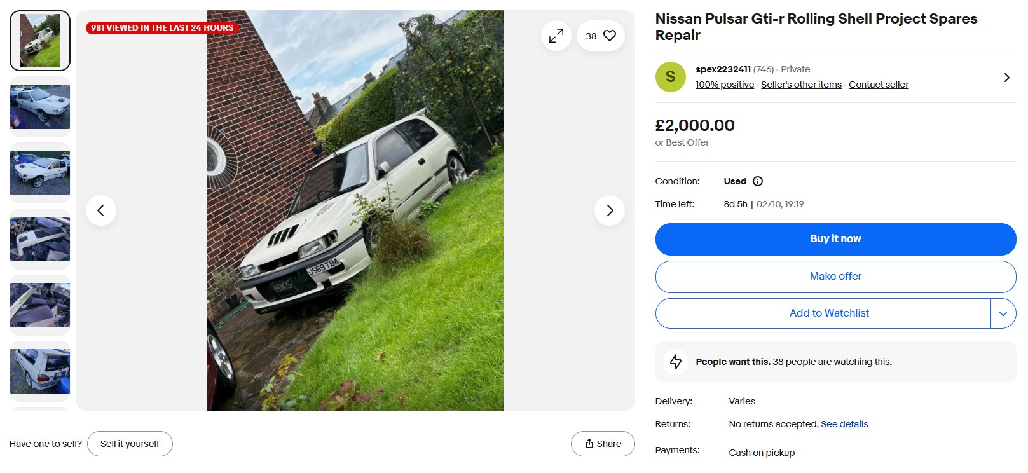Open Seller's other items link
Image resolution: width=1028 pixels, height=473 pixels.
click(801, 85)
